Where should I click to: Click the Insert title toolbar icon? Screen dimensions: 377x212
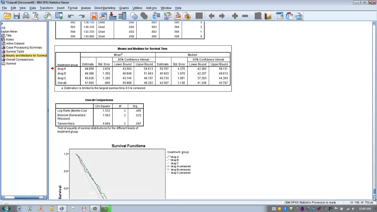point(289,16)
